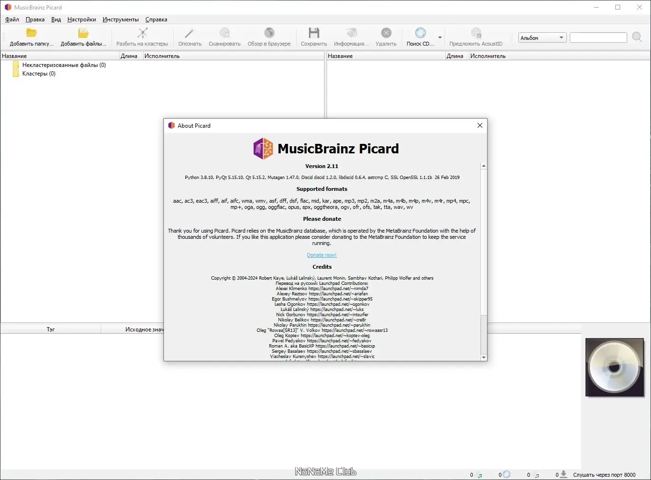Open the Настройки menu
The height and width of the screenshot is (480, 651).
pyautogui.click(x=82, y=19)
